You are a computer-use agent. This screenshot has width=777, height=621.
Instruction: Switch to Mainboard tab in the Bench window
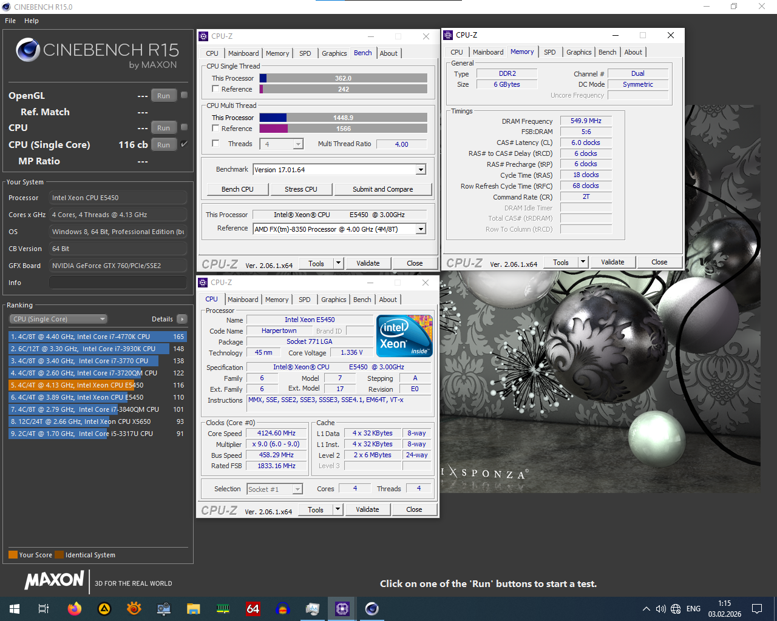pos(243,53)
